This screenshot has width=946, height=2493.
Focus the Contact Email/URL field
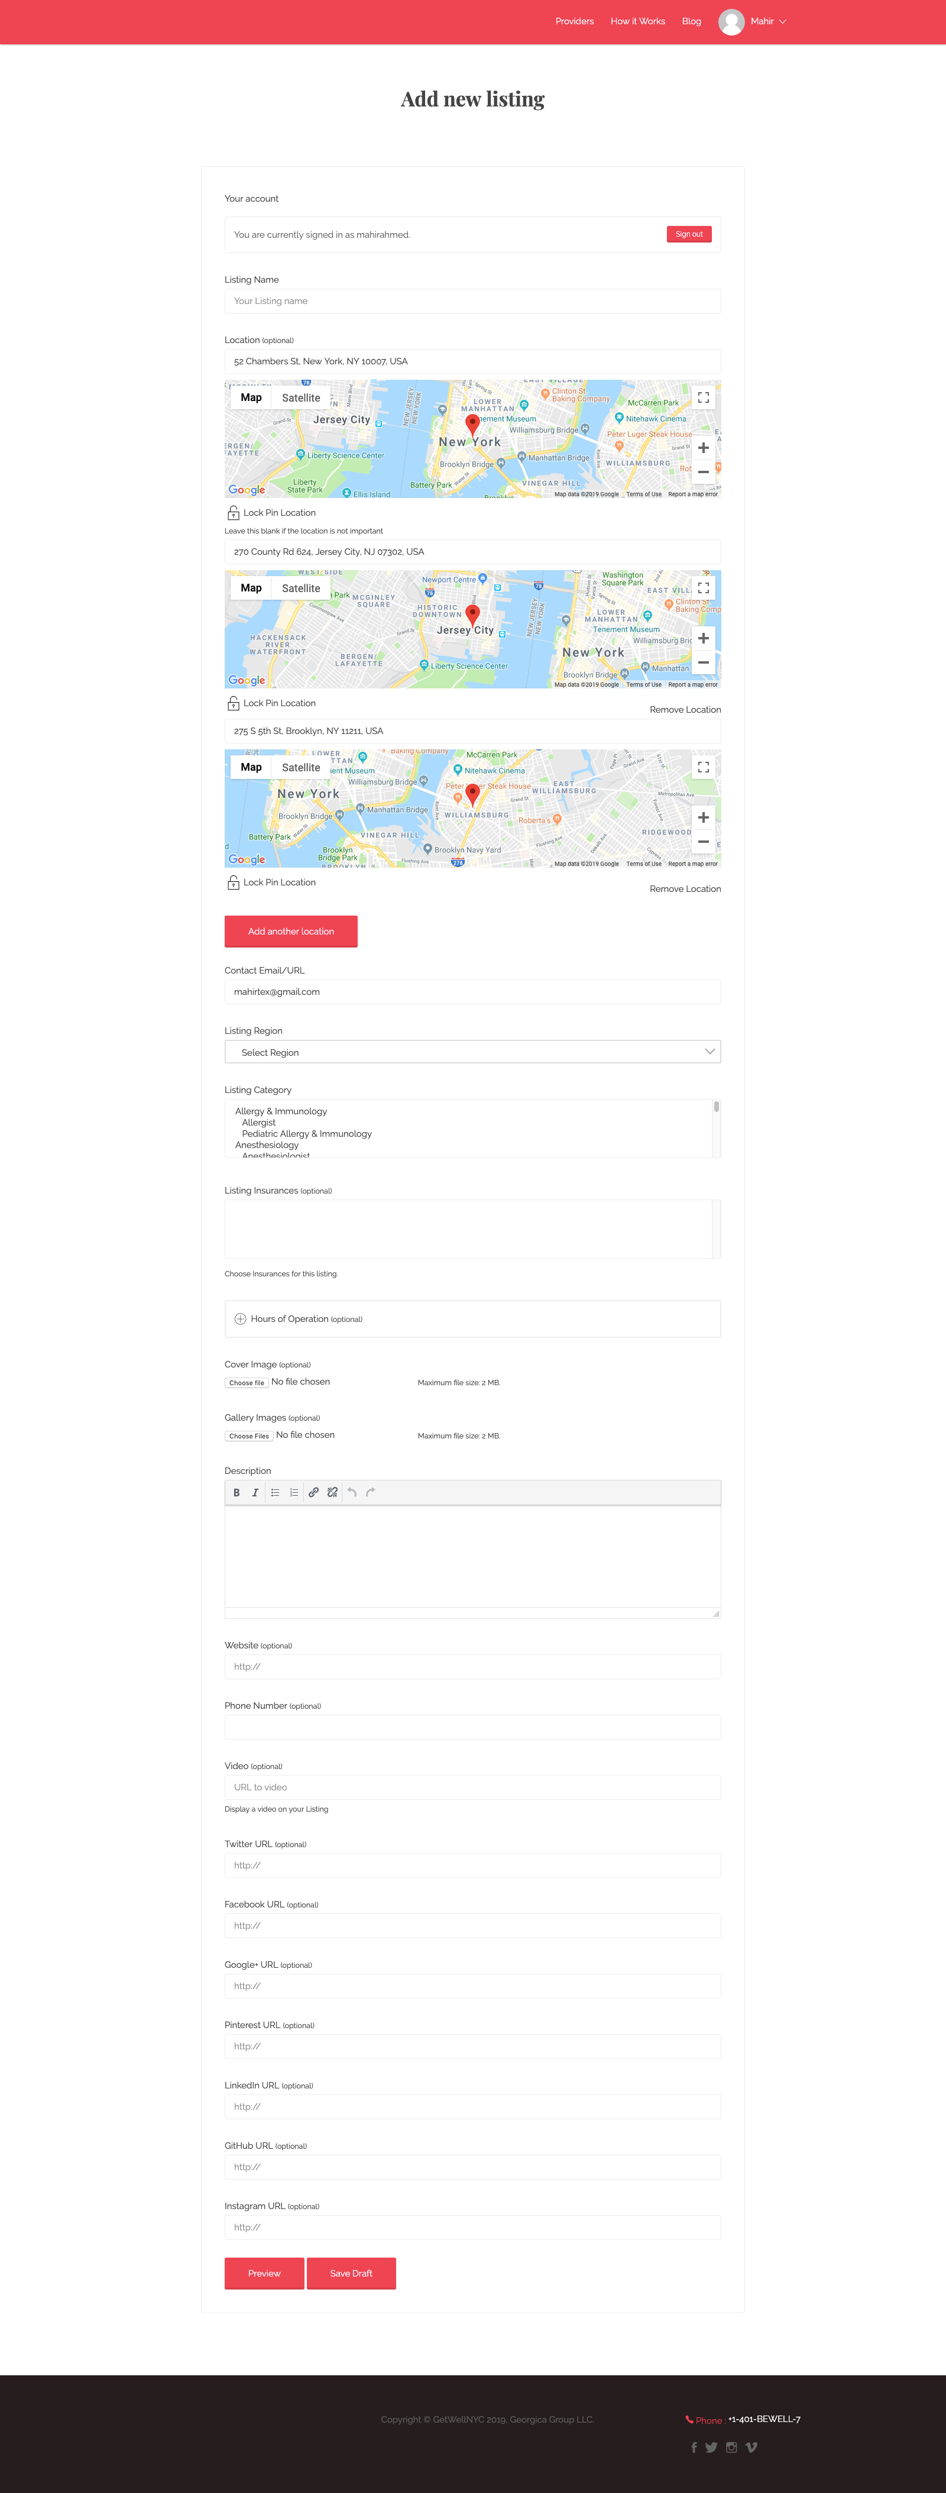pyautogui.click(x=472, y=992)
